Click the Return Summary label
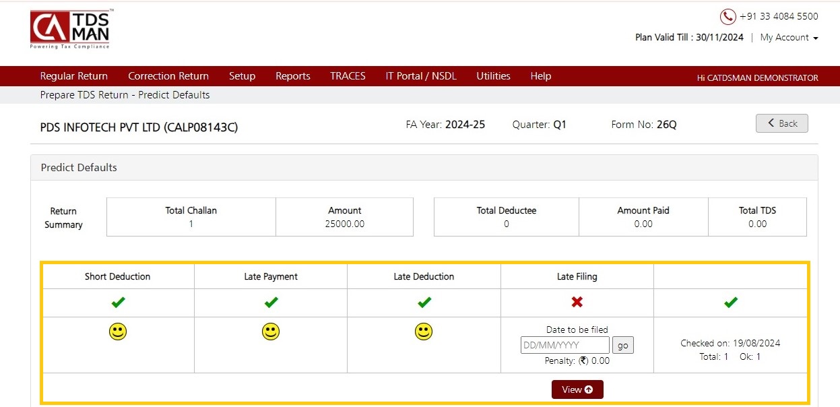The image size is (840, 407). click(x=63, y=218)
